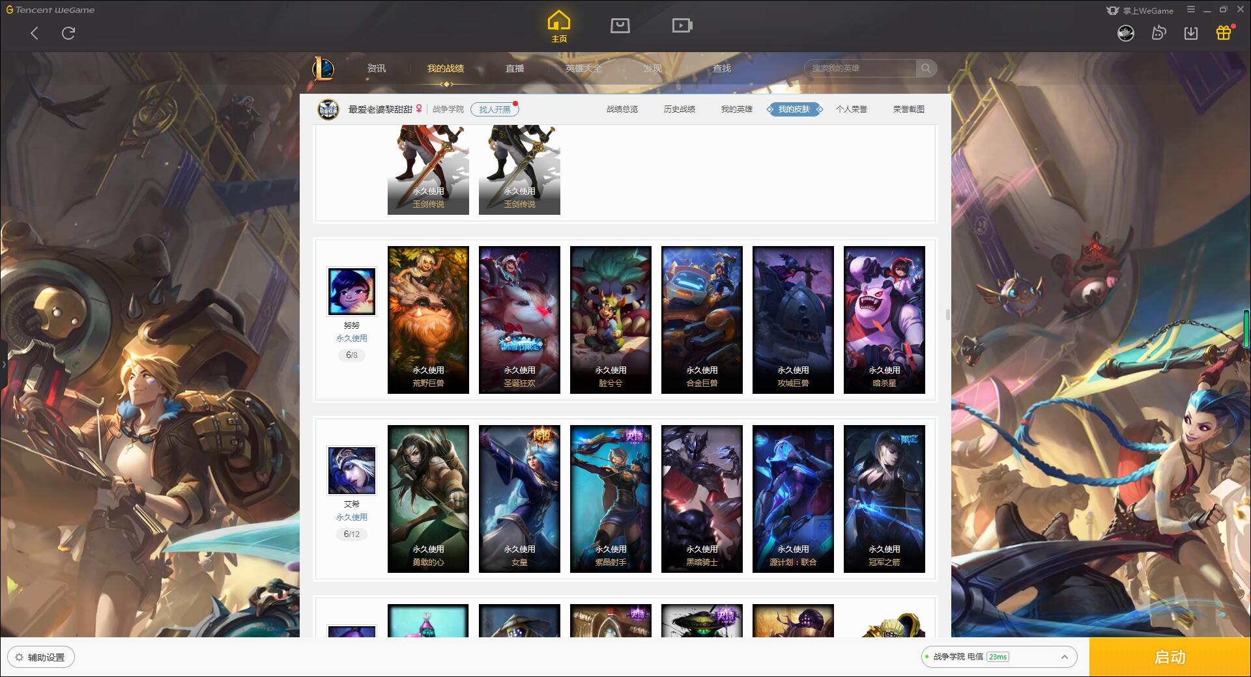Viewport: 1251px width, 677px height.
Task: Open the 主页 home icon
Action: (558, 27)
